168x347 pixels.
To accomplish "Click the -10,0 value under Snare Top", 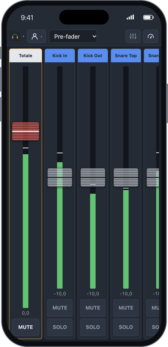I will tap(126, 294).
